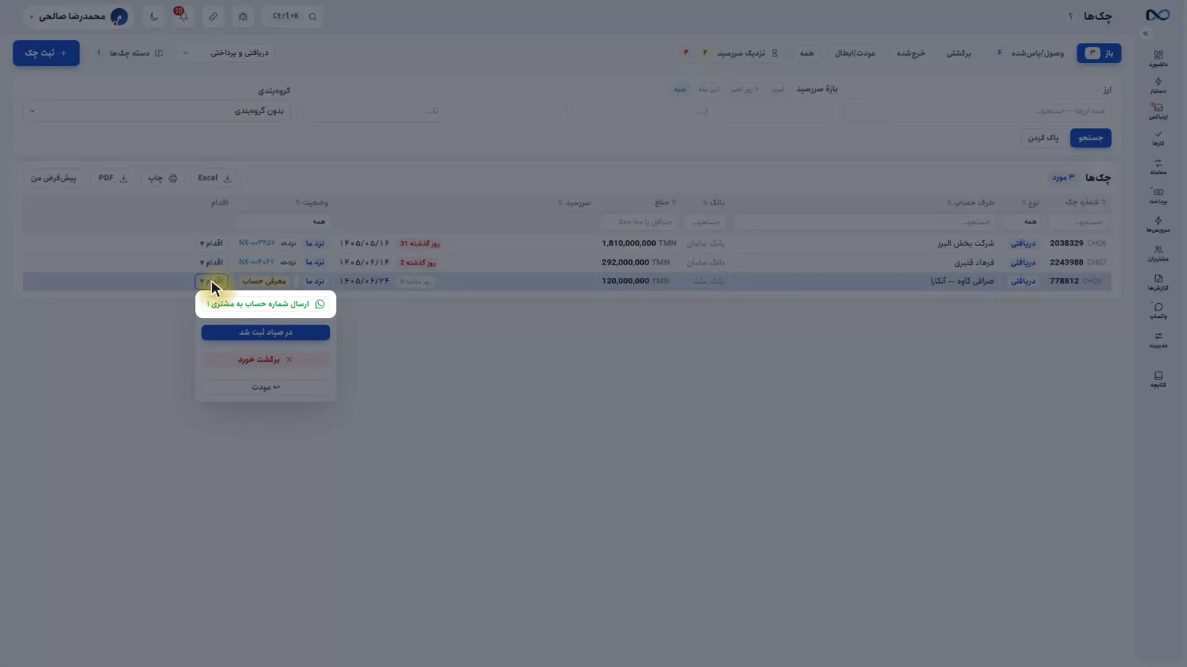Open the Ctrl+K search box
Viewport: 1187px width, 667px height.
[x=293, y=16]
